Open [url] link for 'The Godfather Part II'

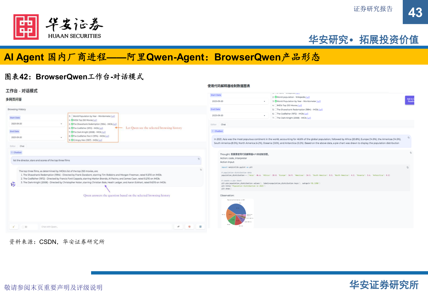(x=107, y=136)
